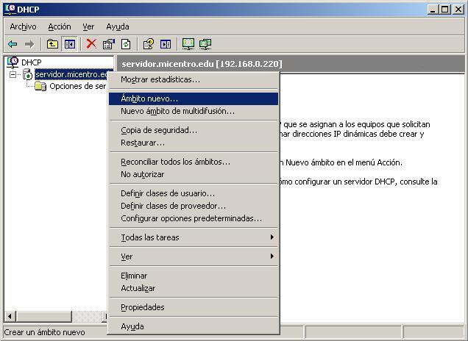This screenshot has width=468, height=341.
Task: Click the Back arrow toolbar icon
Action: 13,44
